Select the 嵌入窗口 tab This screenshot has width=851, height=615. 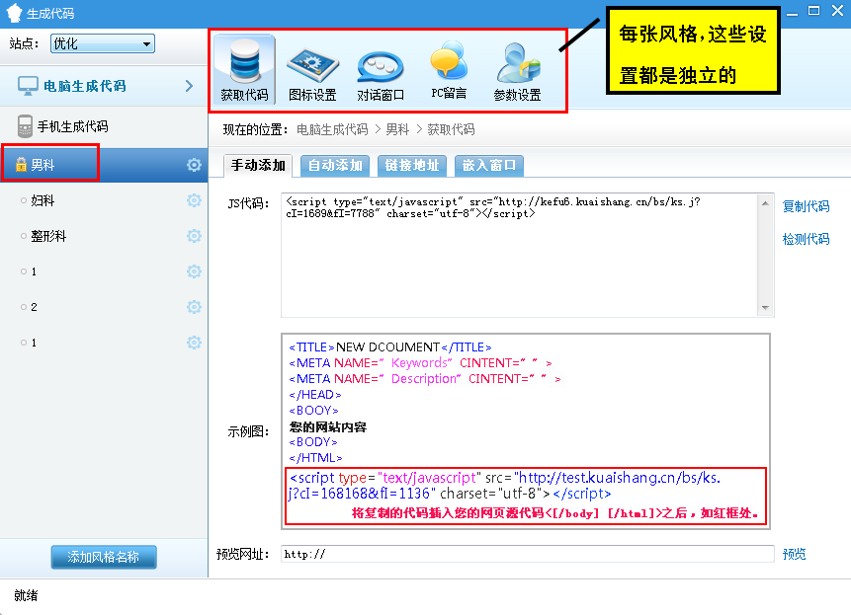pos(488,165)
